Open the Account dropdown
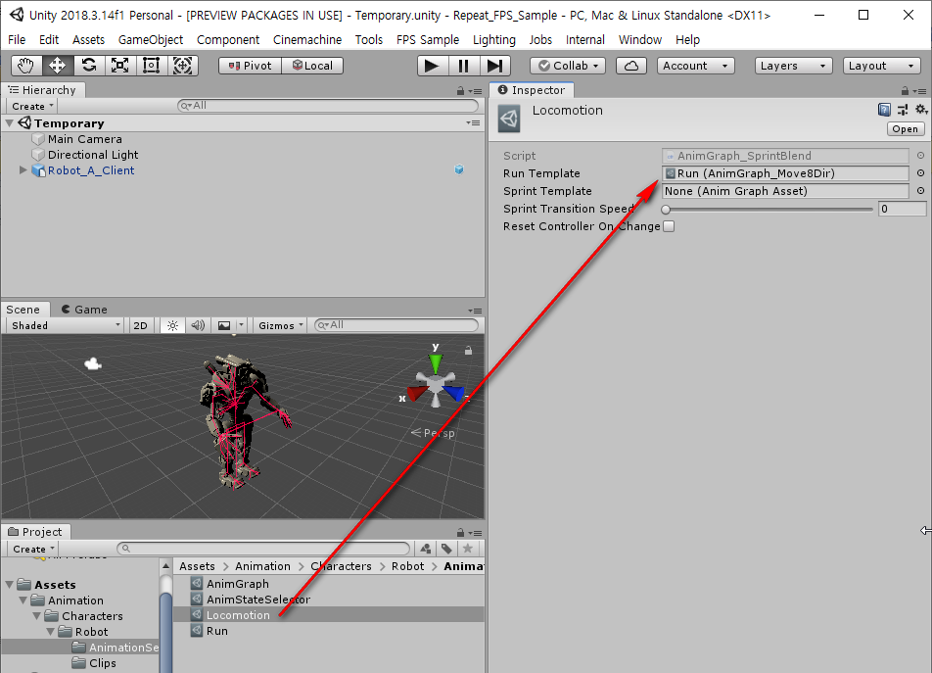This screenshot has height=673, width=932. [695, 66]
